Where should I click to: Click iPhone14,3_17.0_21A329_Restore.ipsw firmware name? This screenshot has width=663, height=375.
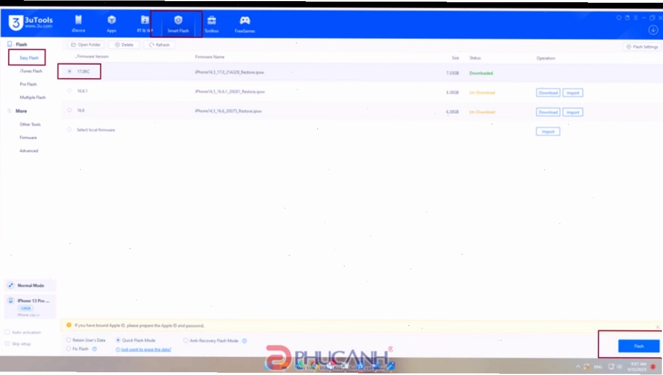(229, 72)
